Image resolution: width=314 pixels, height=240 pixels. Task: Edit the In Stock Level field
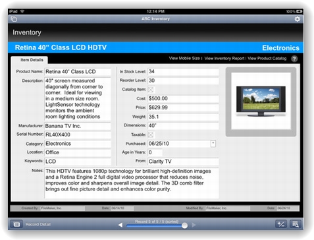point(183,71)
